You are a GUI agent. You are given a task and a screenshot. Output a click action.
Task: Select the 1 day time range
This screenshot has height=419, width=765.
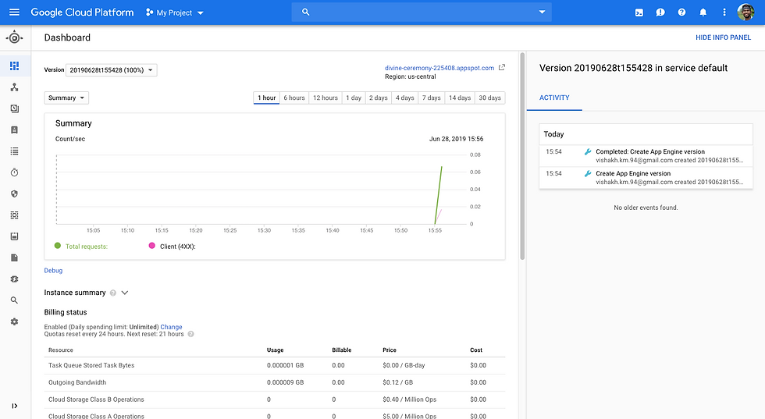pos(354,98)
